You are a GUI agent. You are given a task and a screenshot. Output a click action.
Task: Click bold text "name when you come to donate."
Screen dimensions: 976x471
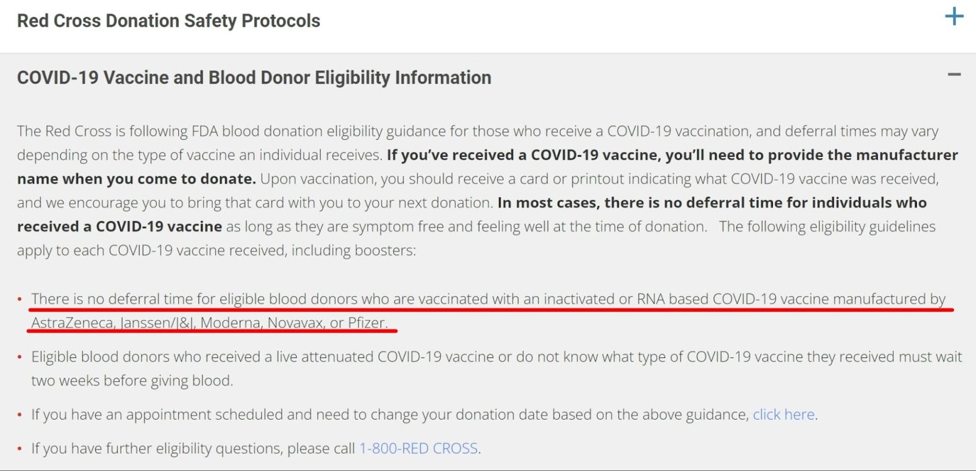136,179
